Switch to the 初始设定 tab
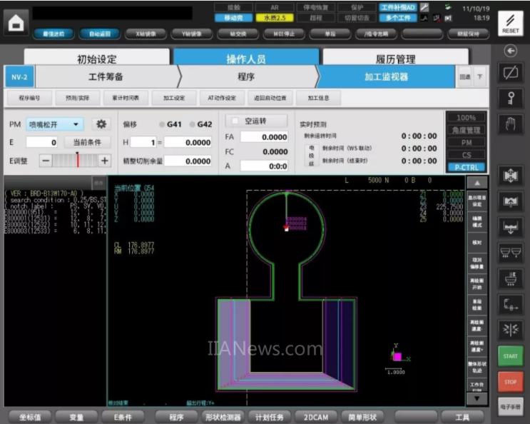Viewport: 530px width, 424px height. tap(96, 59)
